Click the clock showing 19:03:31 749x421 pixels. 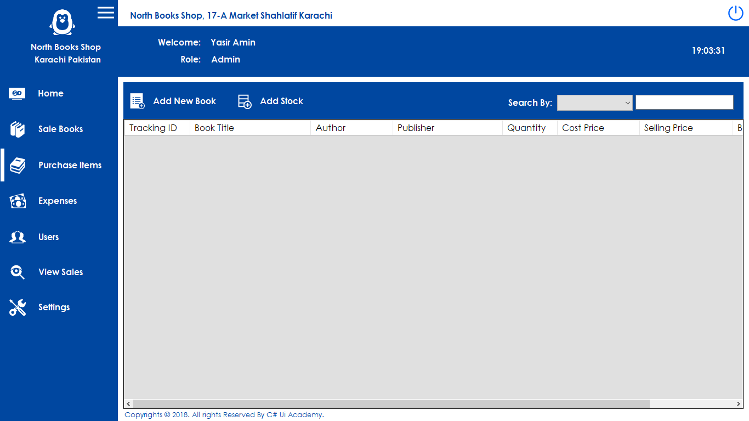(x=708, y=50)
